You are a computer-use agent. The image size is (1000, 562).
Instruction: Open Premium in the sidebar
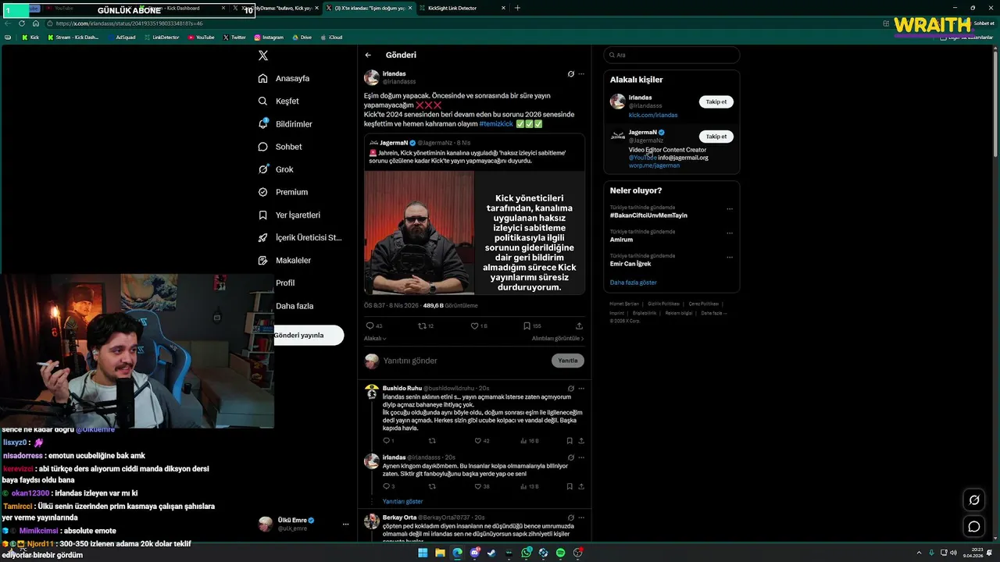[x=283, y=192]
